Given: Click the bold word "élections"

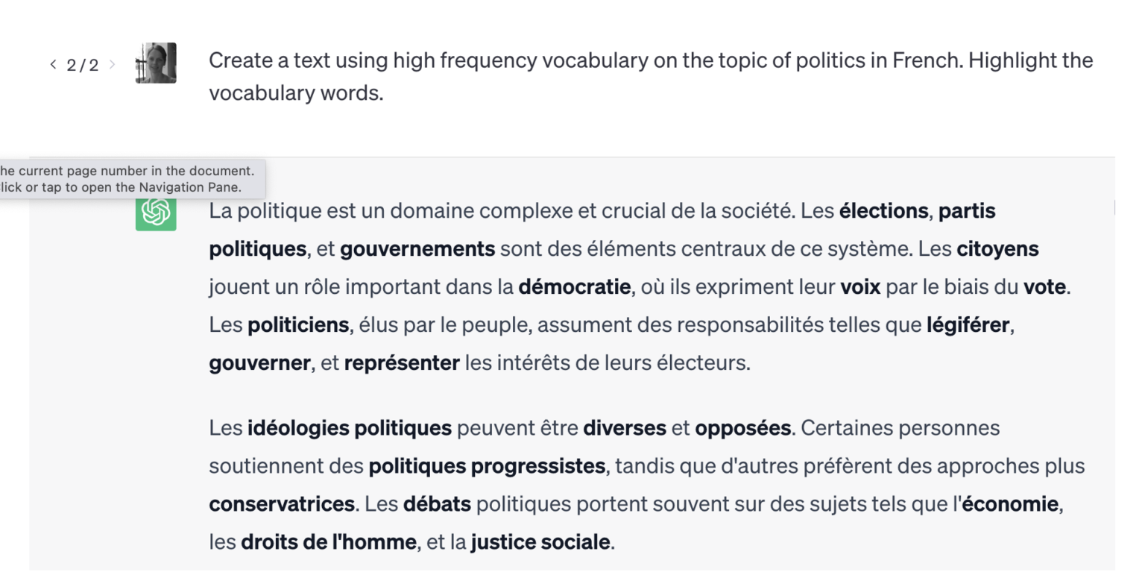Looking at the screenshot, I should click(x=883, y=211).
